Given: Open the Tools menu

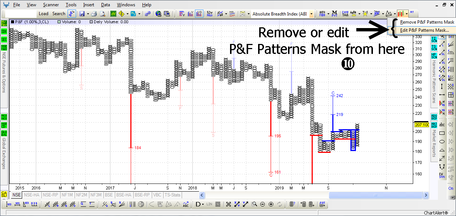Looking at the screenshot, I should (71, 5).
